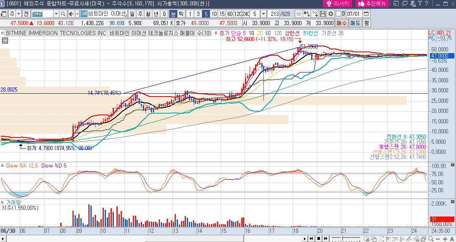The image size is (456, 242).
Task: Select monthly '월' chart period
Action: [x=148, y=14]
